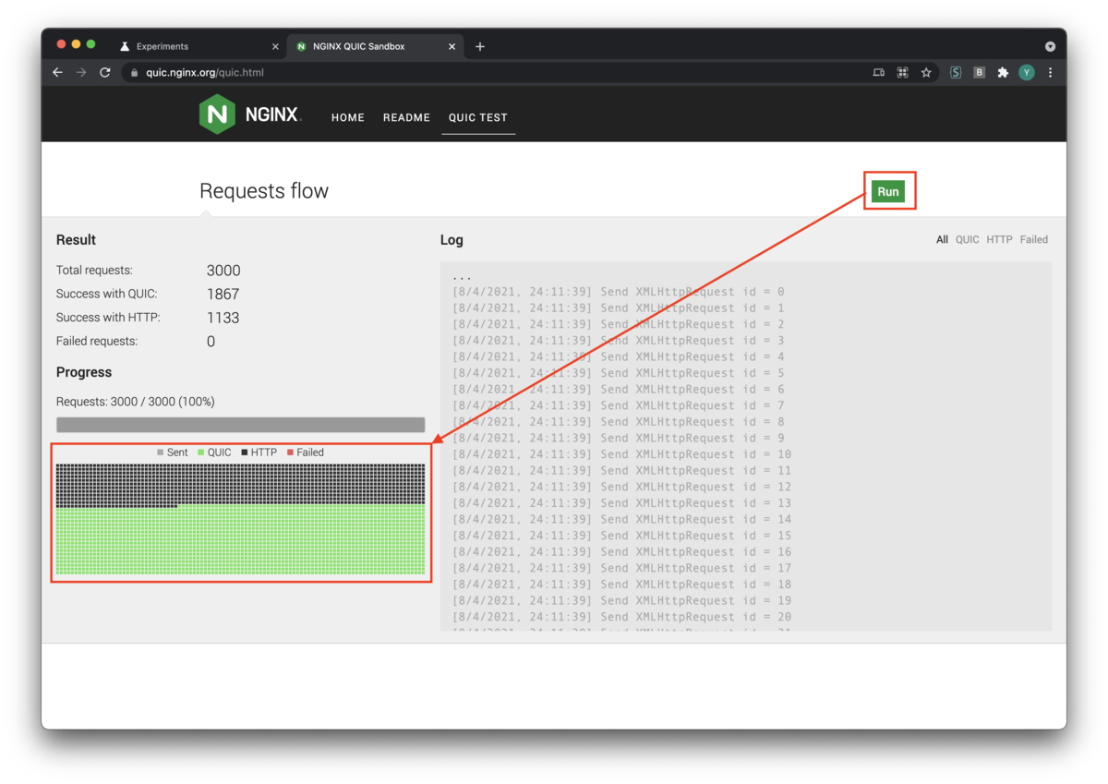Click the '...' at top of the log
Viewport: 1108px width, 784px height.
[462, 277]
